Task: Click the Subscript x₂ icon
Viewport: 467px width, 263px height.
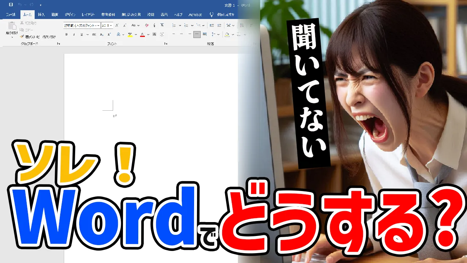Action: point(102,35)
